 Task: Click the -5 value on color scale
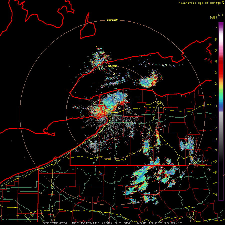215,161
